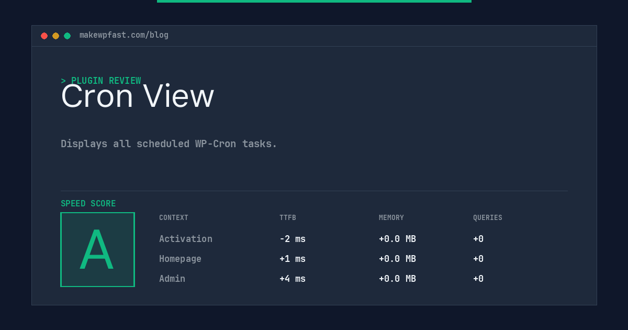Viewport: 628px width, 330px height.
Task: Click the MEMORY column header
Action: tap(391, 218)
